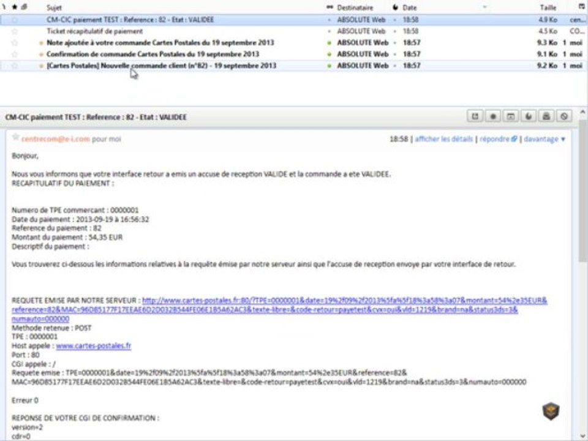Image resolution: width=588 pixels, height=441 pixels.
Task: Click the 'Methode retenue : POST' line
Action: (x=51, y=328)
